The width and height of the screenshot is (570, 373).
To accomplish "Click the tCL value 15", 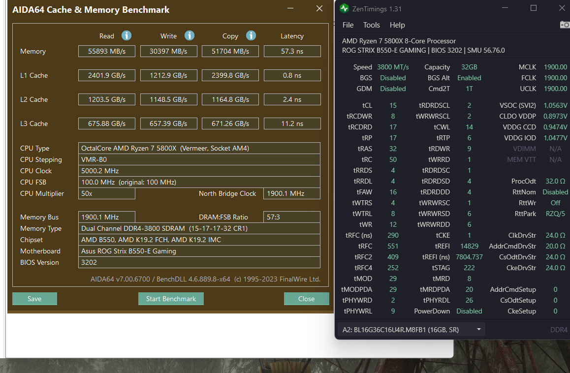I will click(x=393, y=105).
